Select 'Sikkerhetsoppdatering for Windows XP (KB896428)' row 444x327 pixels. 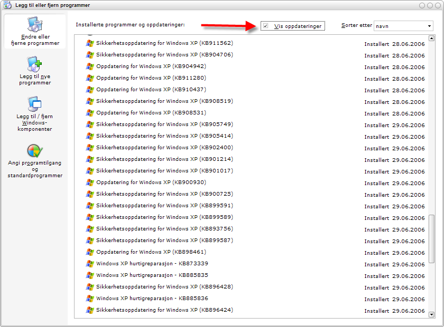point(252,287)
